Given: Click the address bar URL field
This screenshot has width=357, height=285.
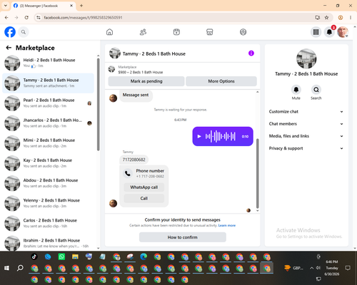Looking at the screenshot, I should coord(176,18).
